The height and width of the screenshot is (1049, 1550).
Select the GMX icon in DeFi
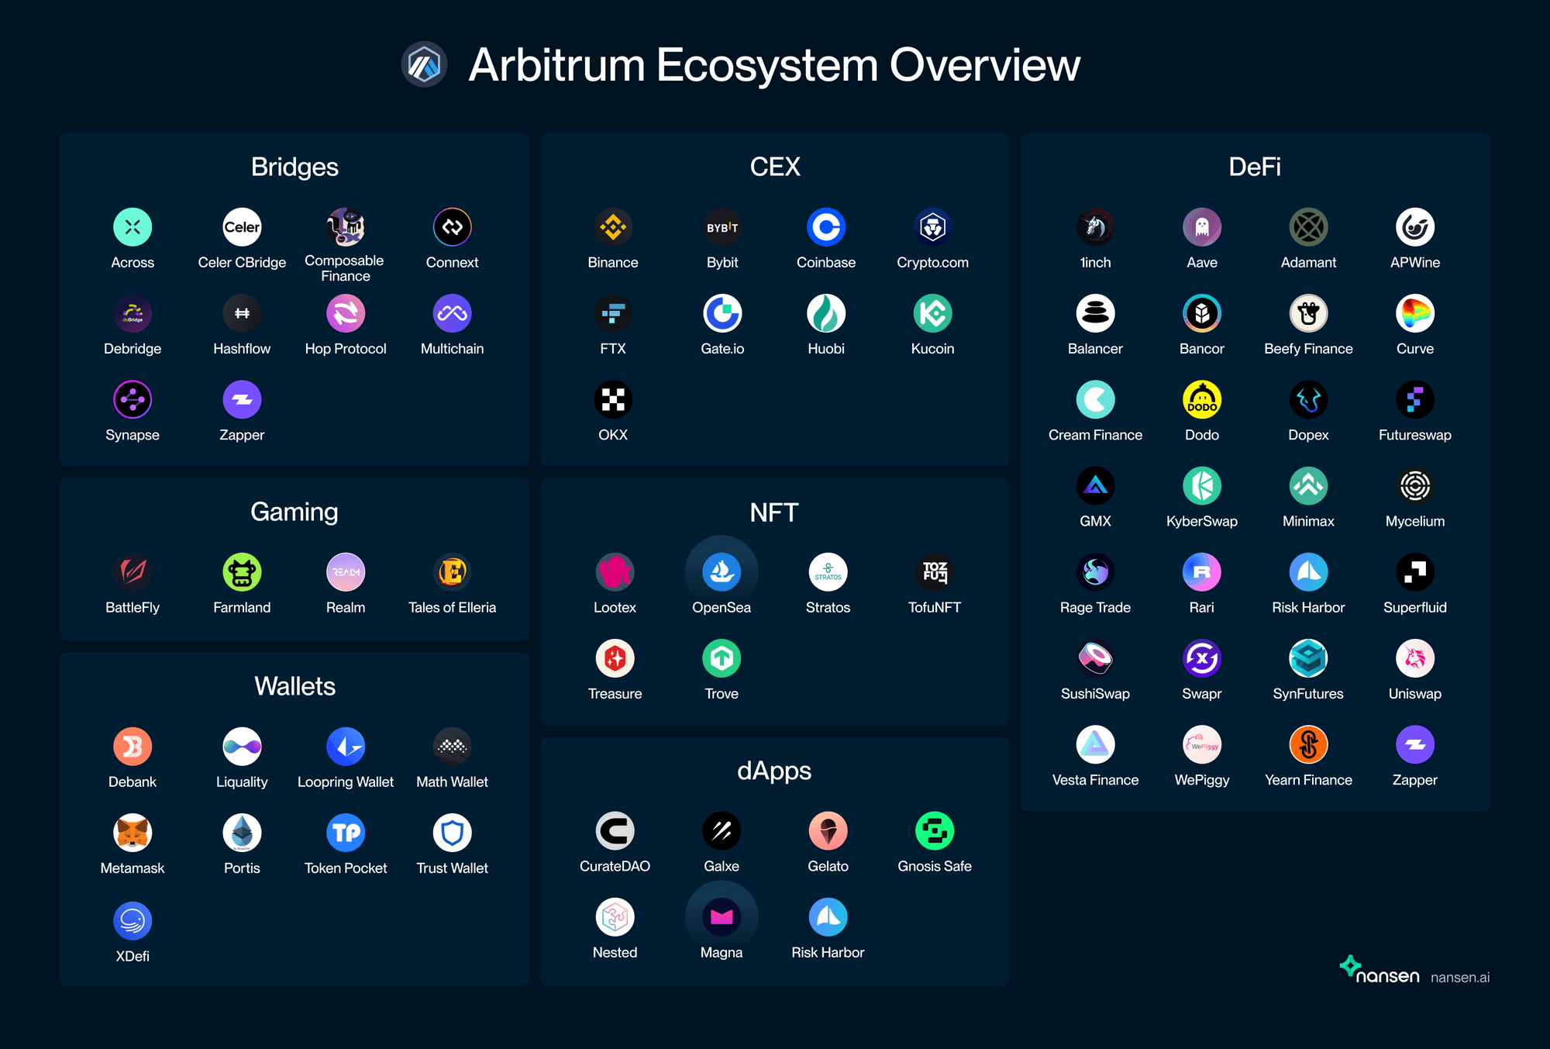click(x=1095, y=485)
